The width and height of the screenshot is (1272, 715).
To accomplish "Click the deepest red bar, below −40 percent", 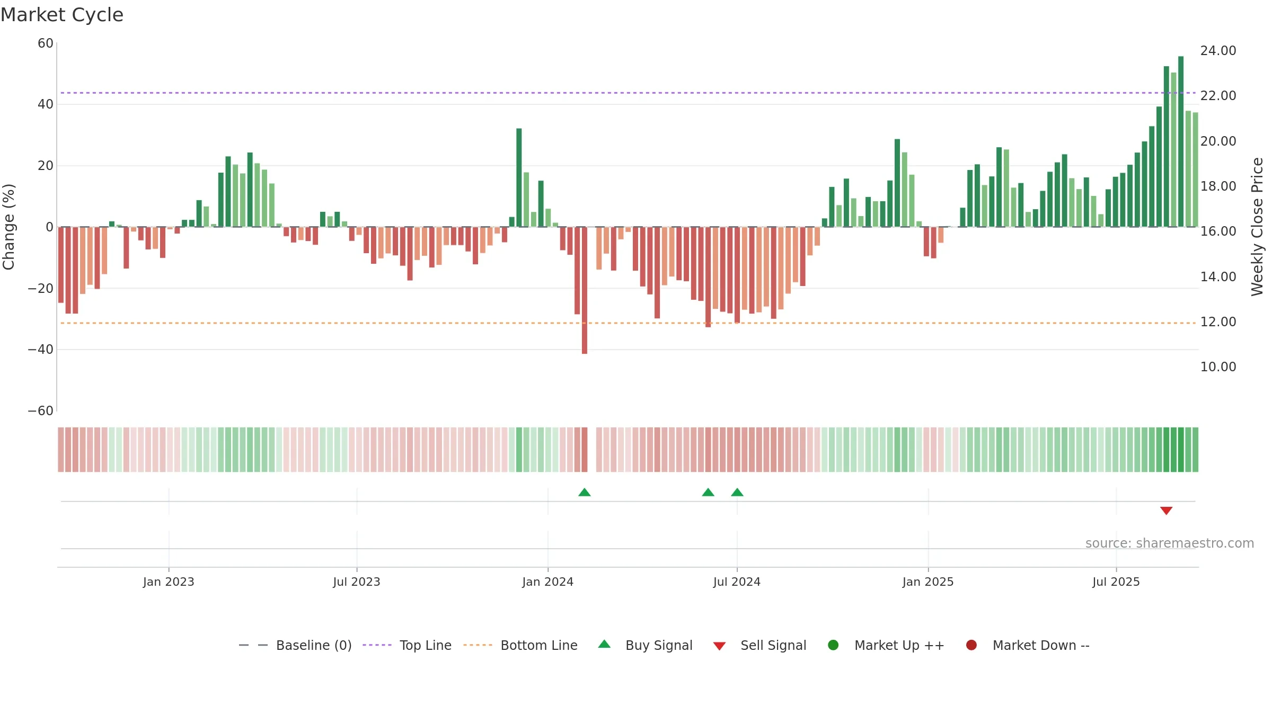I will coord(585,290).
